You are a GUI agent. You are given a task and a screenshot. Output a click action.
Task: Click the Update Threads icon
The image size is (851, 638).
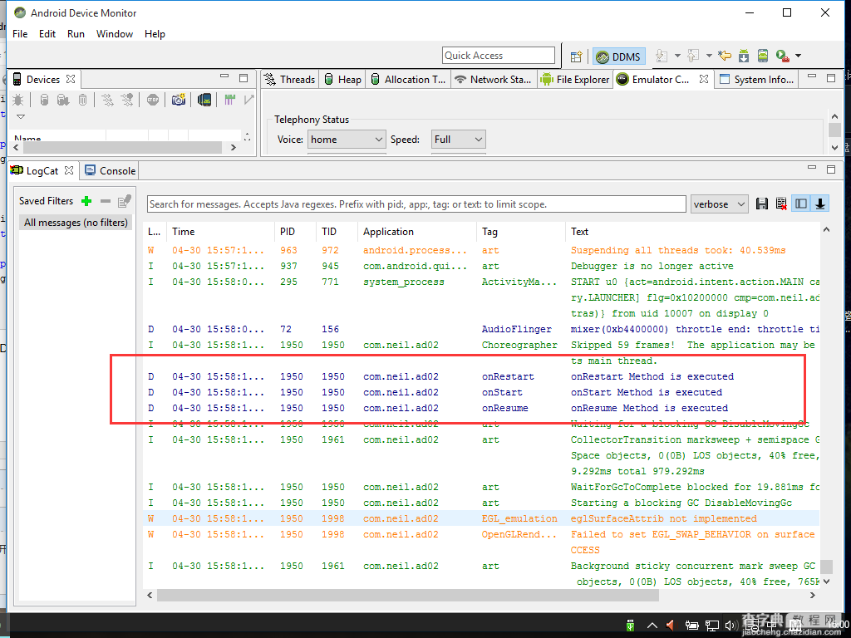tap(107, 100)
